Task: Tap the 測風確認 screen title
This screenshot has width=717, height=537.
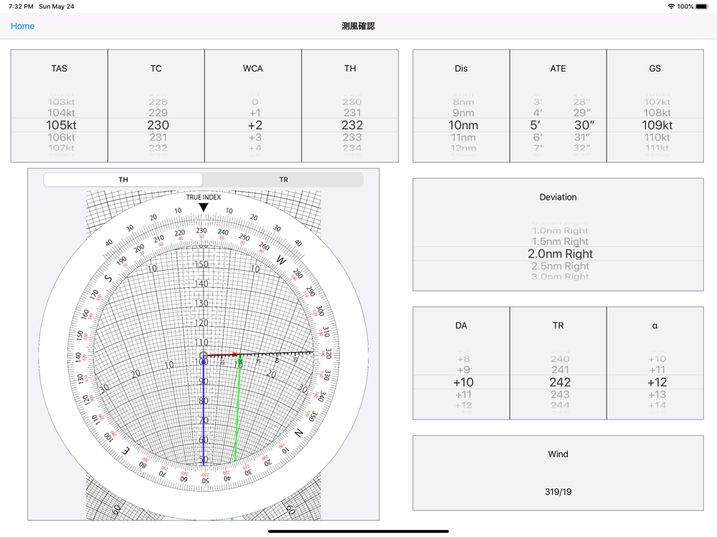Action: (358, 26)
